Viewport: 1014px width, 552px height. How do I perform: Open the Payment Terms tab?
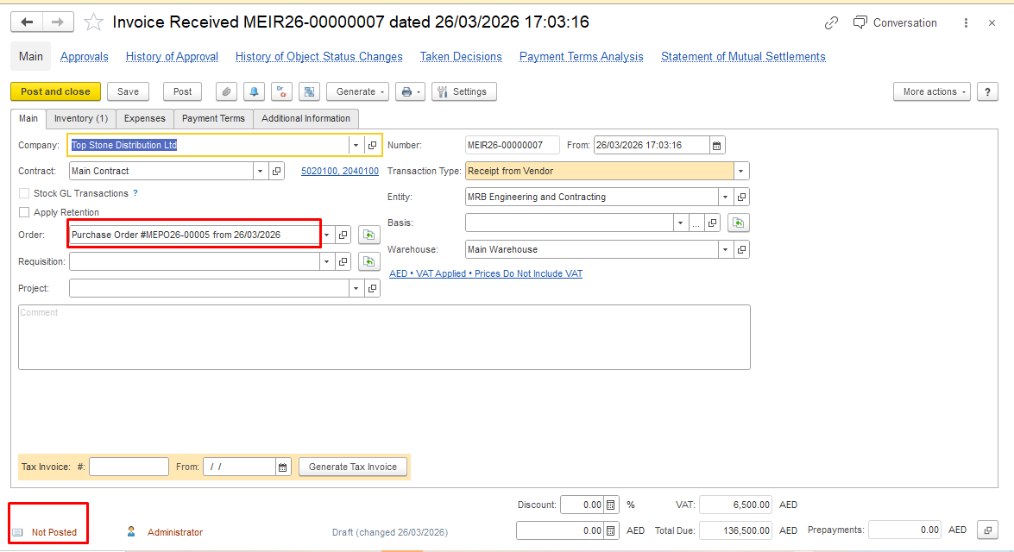point(213,118)
